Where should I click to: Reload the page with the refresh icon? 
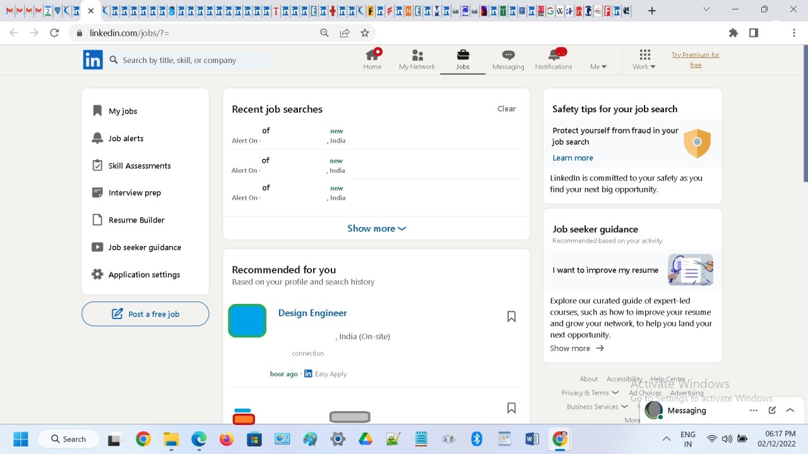point(54,33)
